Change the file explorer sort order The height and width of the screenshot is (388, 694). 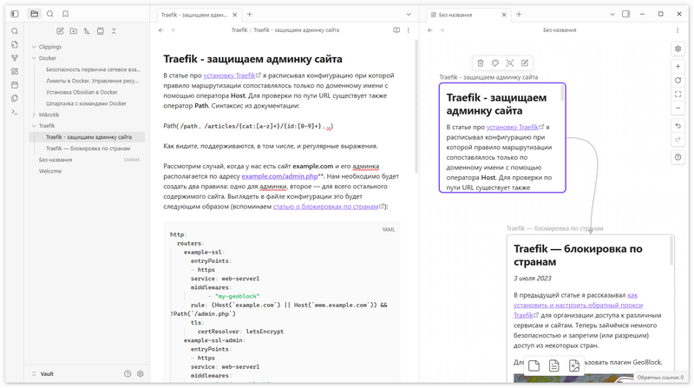click(x=87, y=31)
